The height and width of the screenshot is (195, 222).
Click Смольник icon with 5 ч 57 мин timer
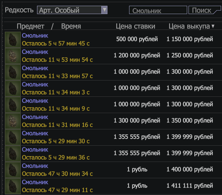[13, 40]
